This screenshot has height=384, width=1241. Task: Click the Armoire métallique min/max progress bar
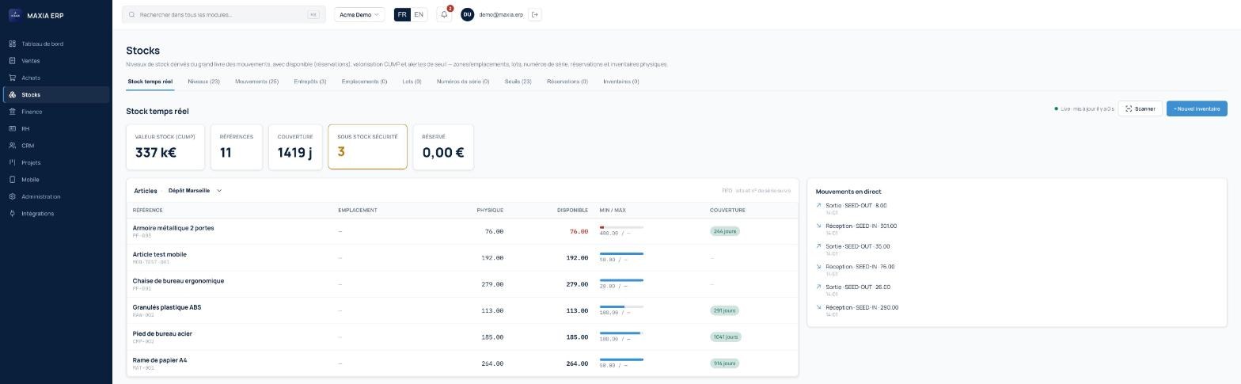click(621, 227)
